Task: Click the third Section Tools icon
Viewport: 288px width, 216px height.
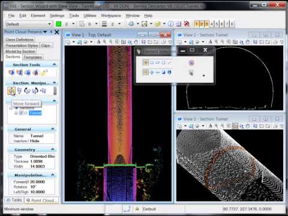Action: [28, 73]
